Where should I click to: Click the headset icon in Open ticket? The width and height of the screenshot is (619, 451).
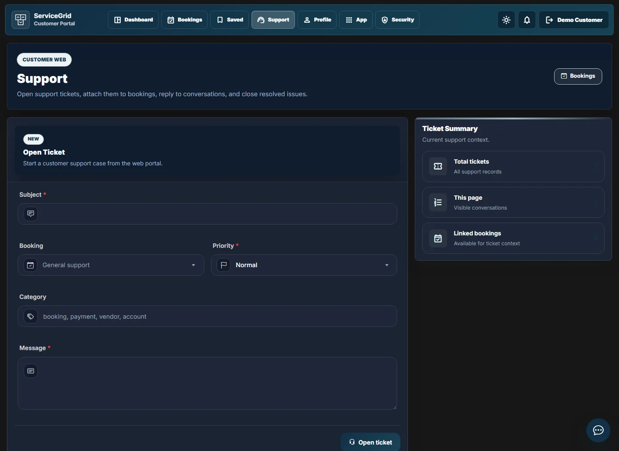[x=352, y=442]
